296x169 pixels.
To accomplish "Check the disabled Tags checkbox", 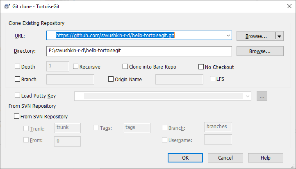I will coord(96,128).
